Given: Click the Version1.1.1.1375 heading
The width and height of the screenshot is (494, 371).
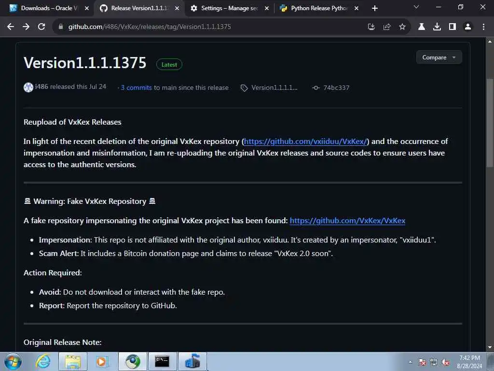Looking at the screenshot, I should pyautogui.click(x=85, y=63).
